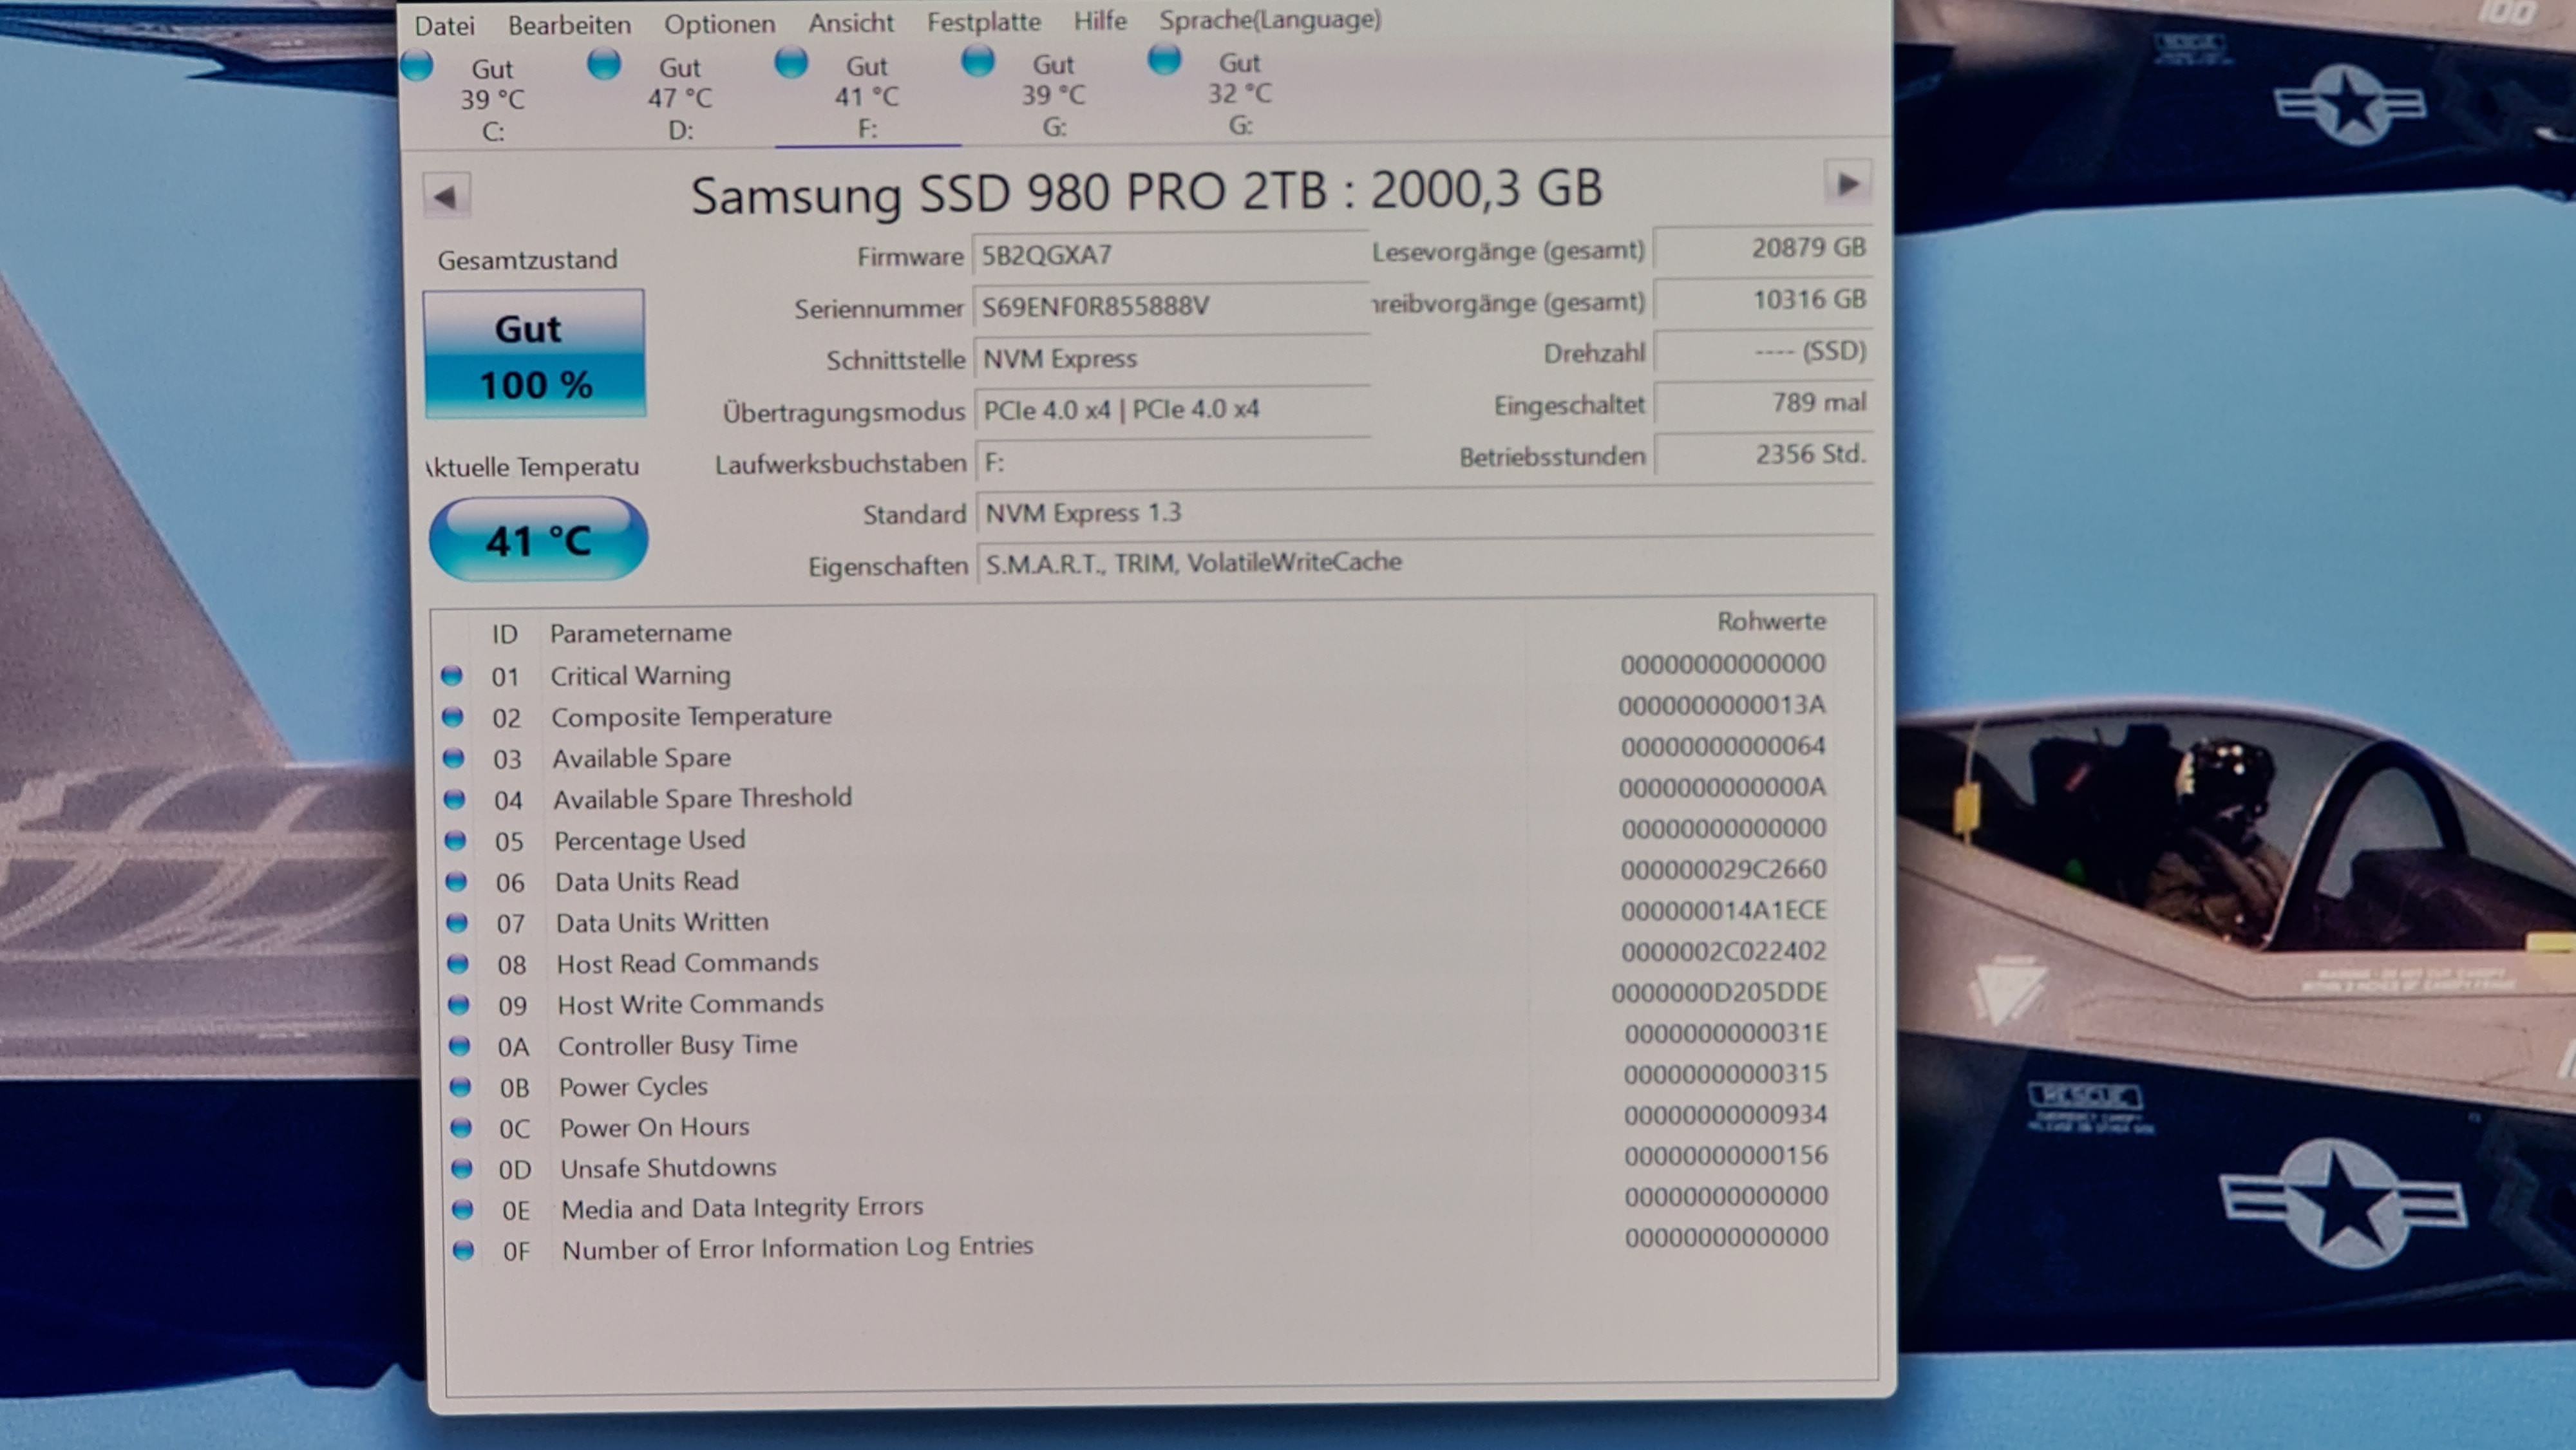Click raw value 0000002C022402
2576x1450 pixels.
(1723, 951)
